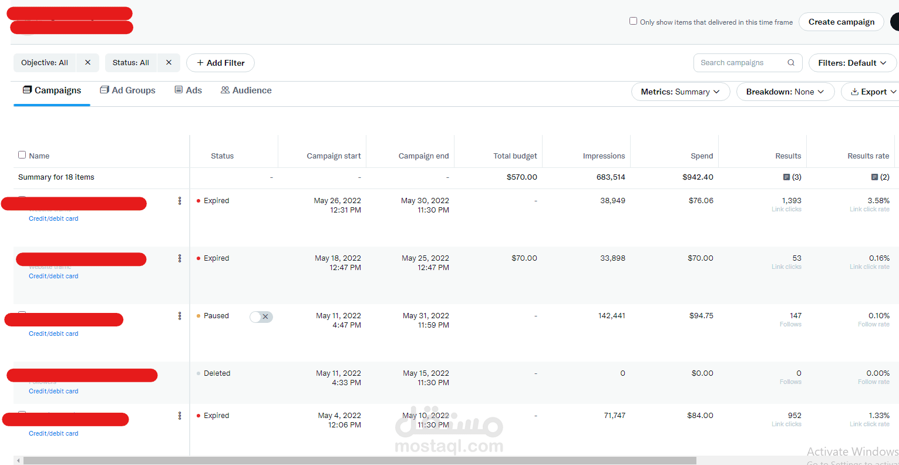Open the Status: All filter

(x=131, y=63)
